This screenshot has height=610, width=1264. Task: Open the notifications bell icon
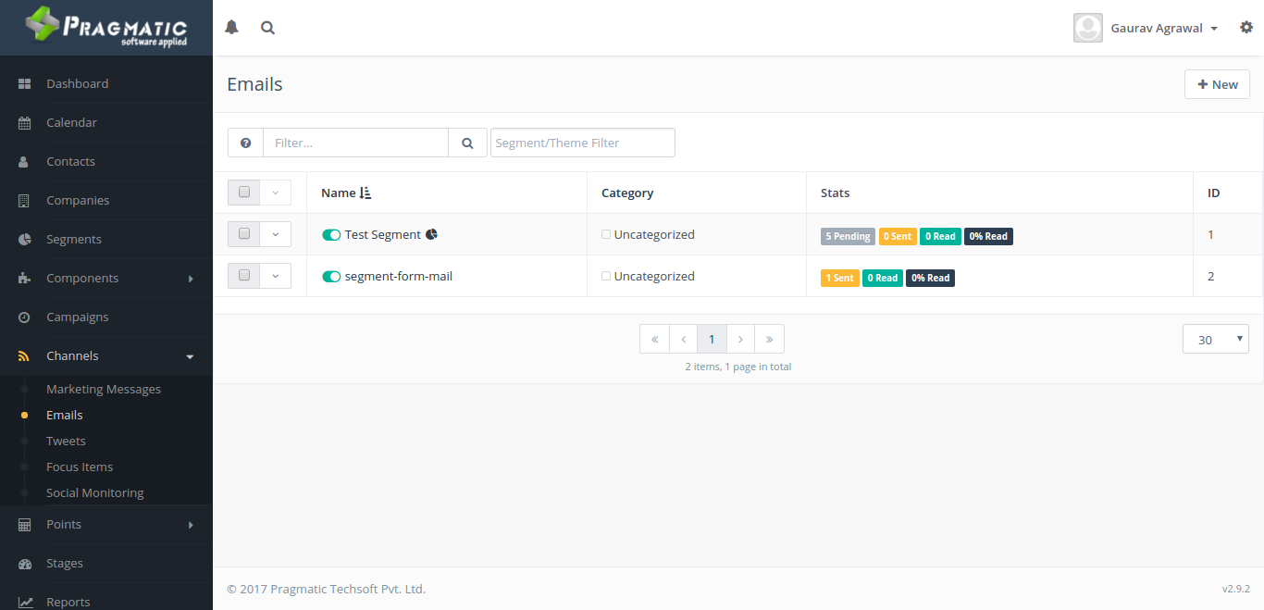pyautogui.click(x=231, y=28)
